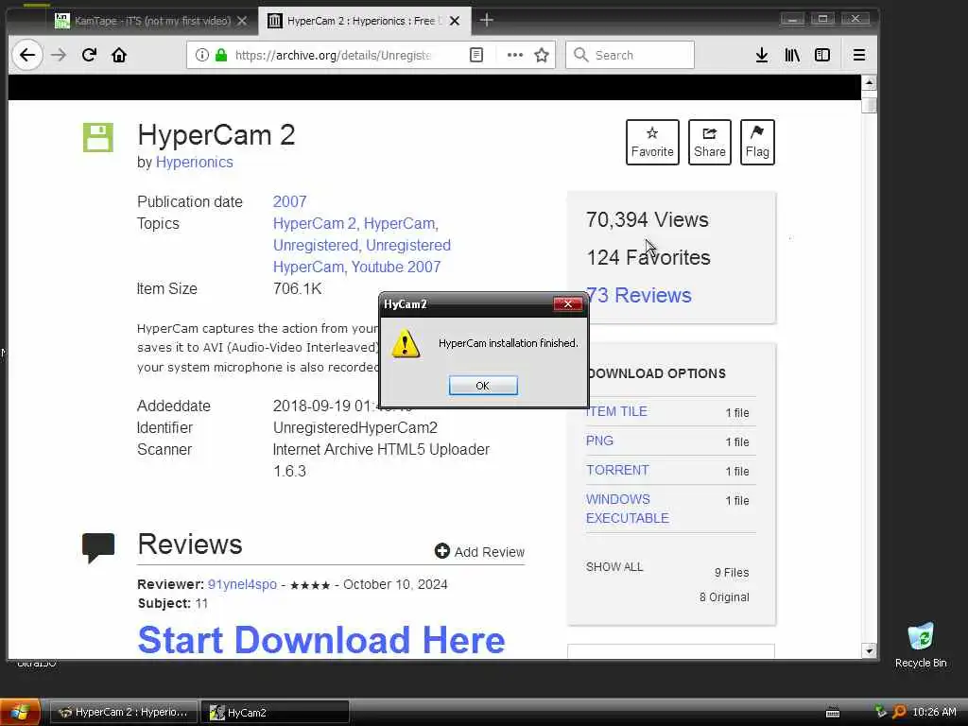The width and height of the screenshot is (968, 726).
Task: Click the keyboard icon in system tray
Action: coord(833,713)
